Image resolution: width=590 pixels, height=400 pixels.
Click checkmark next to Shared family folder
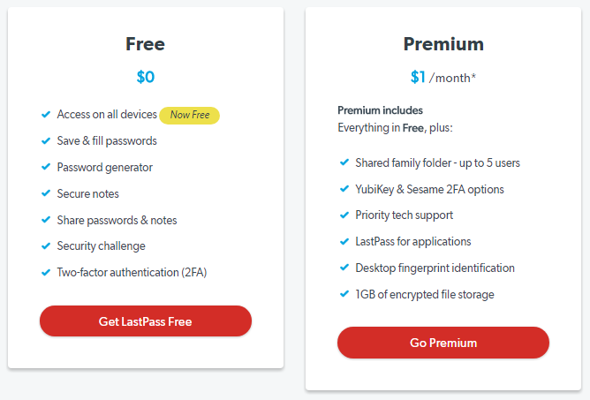[x=344, y=162]
